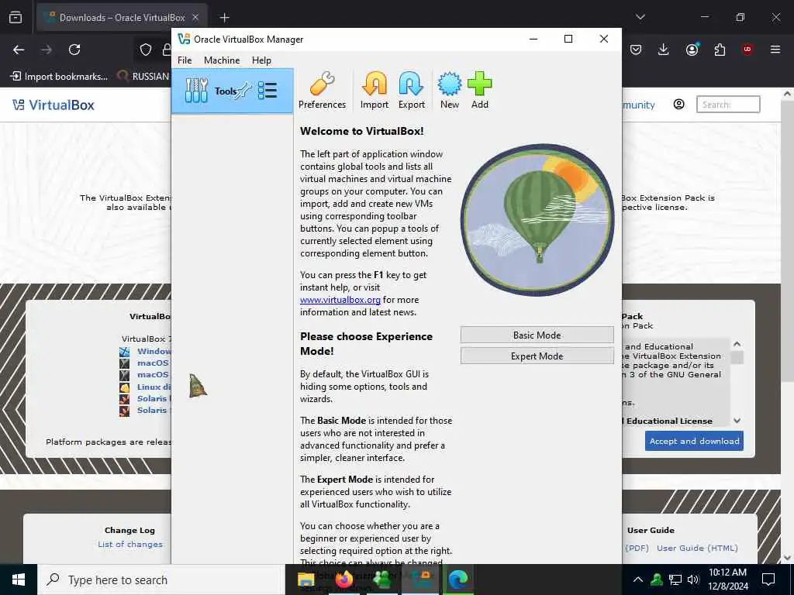Choose Basic Mode button
The image size is (794, 595).
point(537,335)
